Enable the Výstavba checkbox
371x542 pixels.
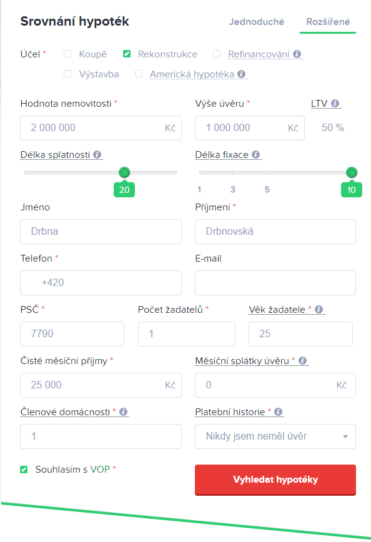click(x=67, y=74)
